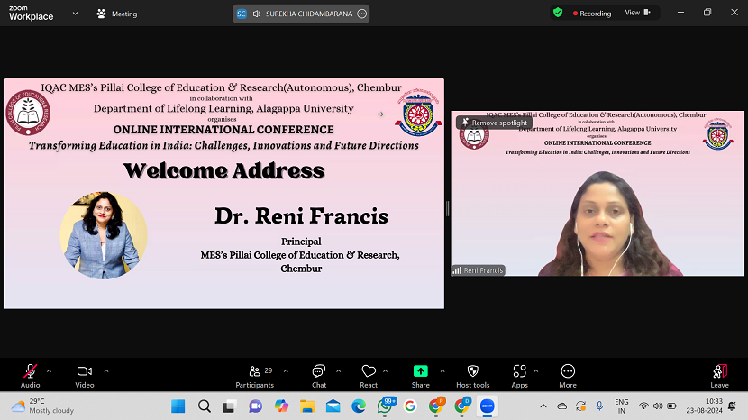
Task: Expand the caret beside React
Action: [385, 370]
